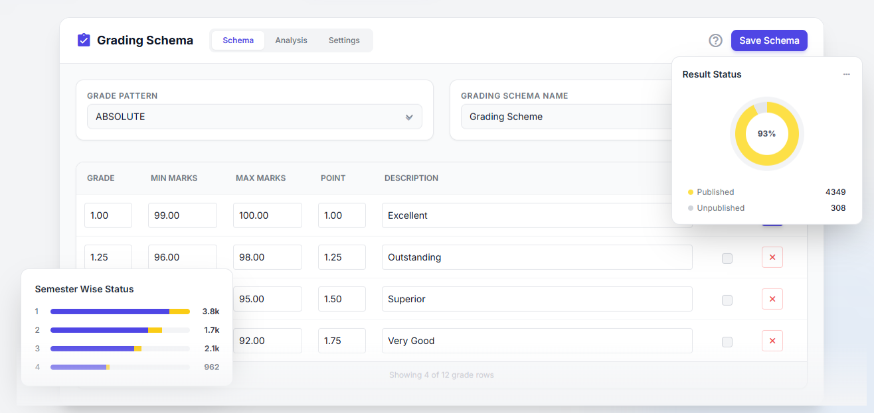Delete the Superior grade row
Image resolution: width=874 pixels, height=413 pixels.
(772, 299)
